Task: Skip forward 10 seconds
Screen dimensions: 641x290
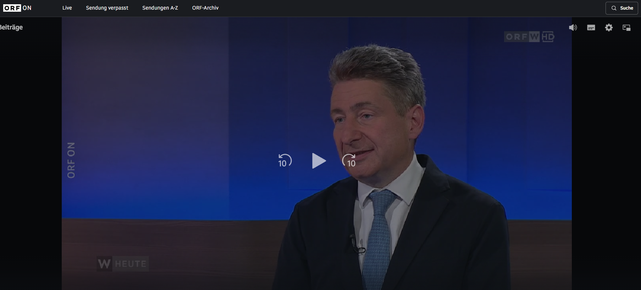Action: (x=349, y=161)
